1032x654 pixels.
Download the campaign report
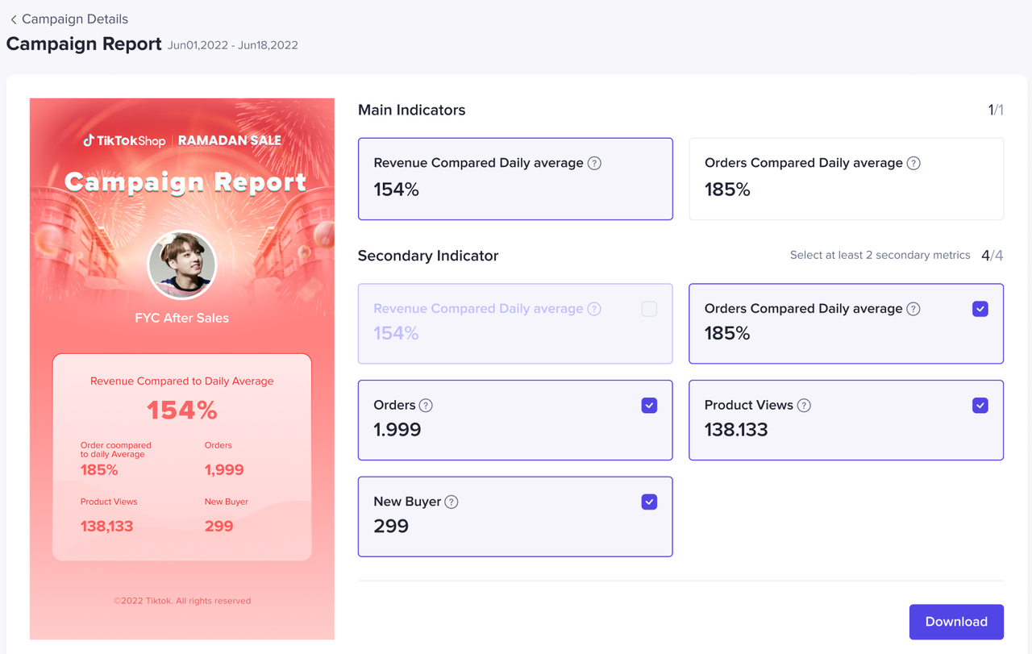(956, 622)
